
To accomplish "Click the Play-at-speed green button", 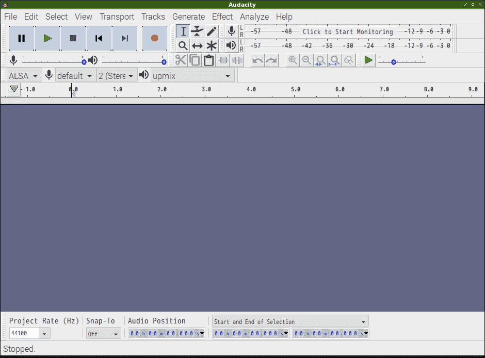I will [x=368, y=60].
